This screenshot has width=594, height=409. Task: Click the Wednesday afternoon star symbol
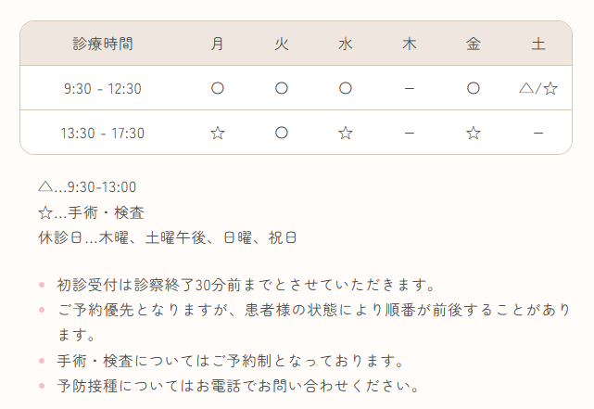(346, 134)
